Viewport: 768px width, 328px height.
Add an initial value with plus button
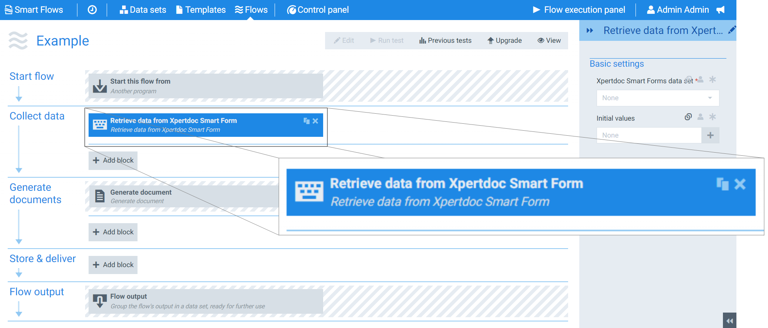(x=711, y=135)
